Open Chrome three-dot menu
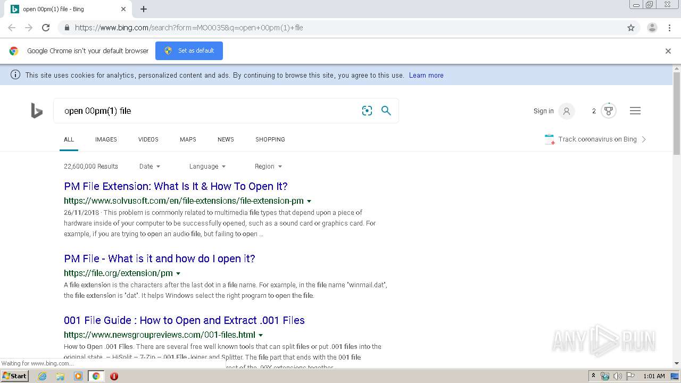Viewport: 681px width, 383px height. point(669,28)
